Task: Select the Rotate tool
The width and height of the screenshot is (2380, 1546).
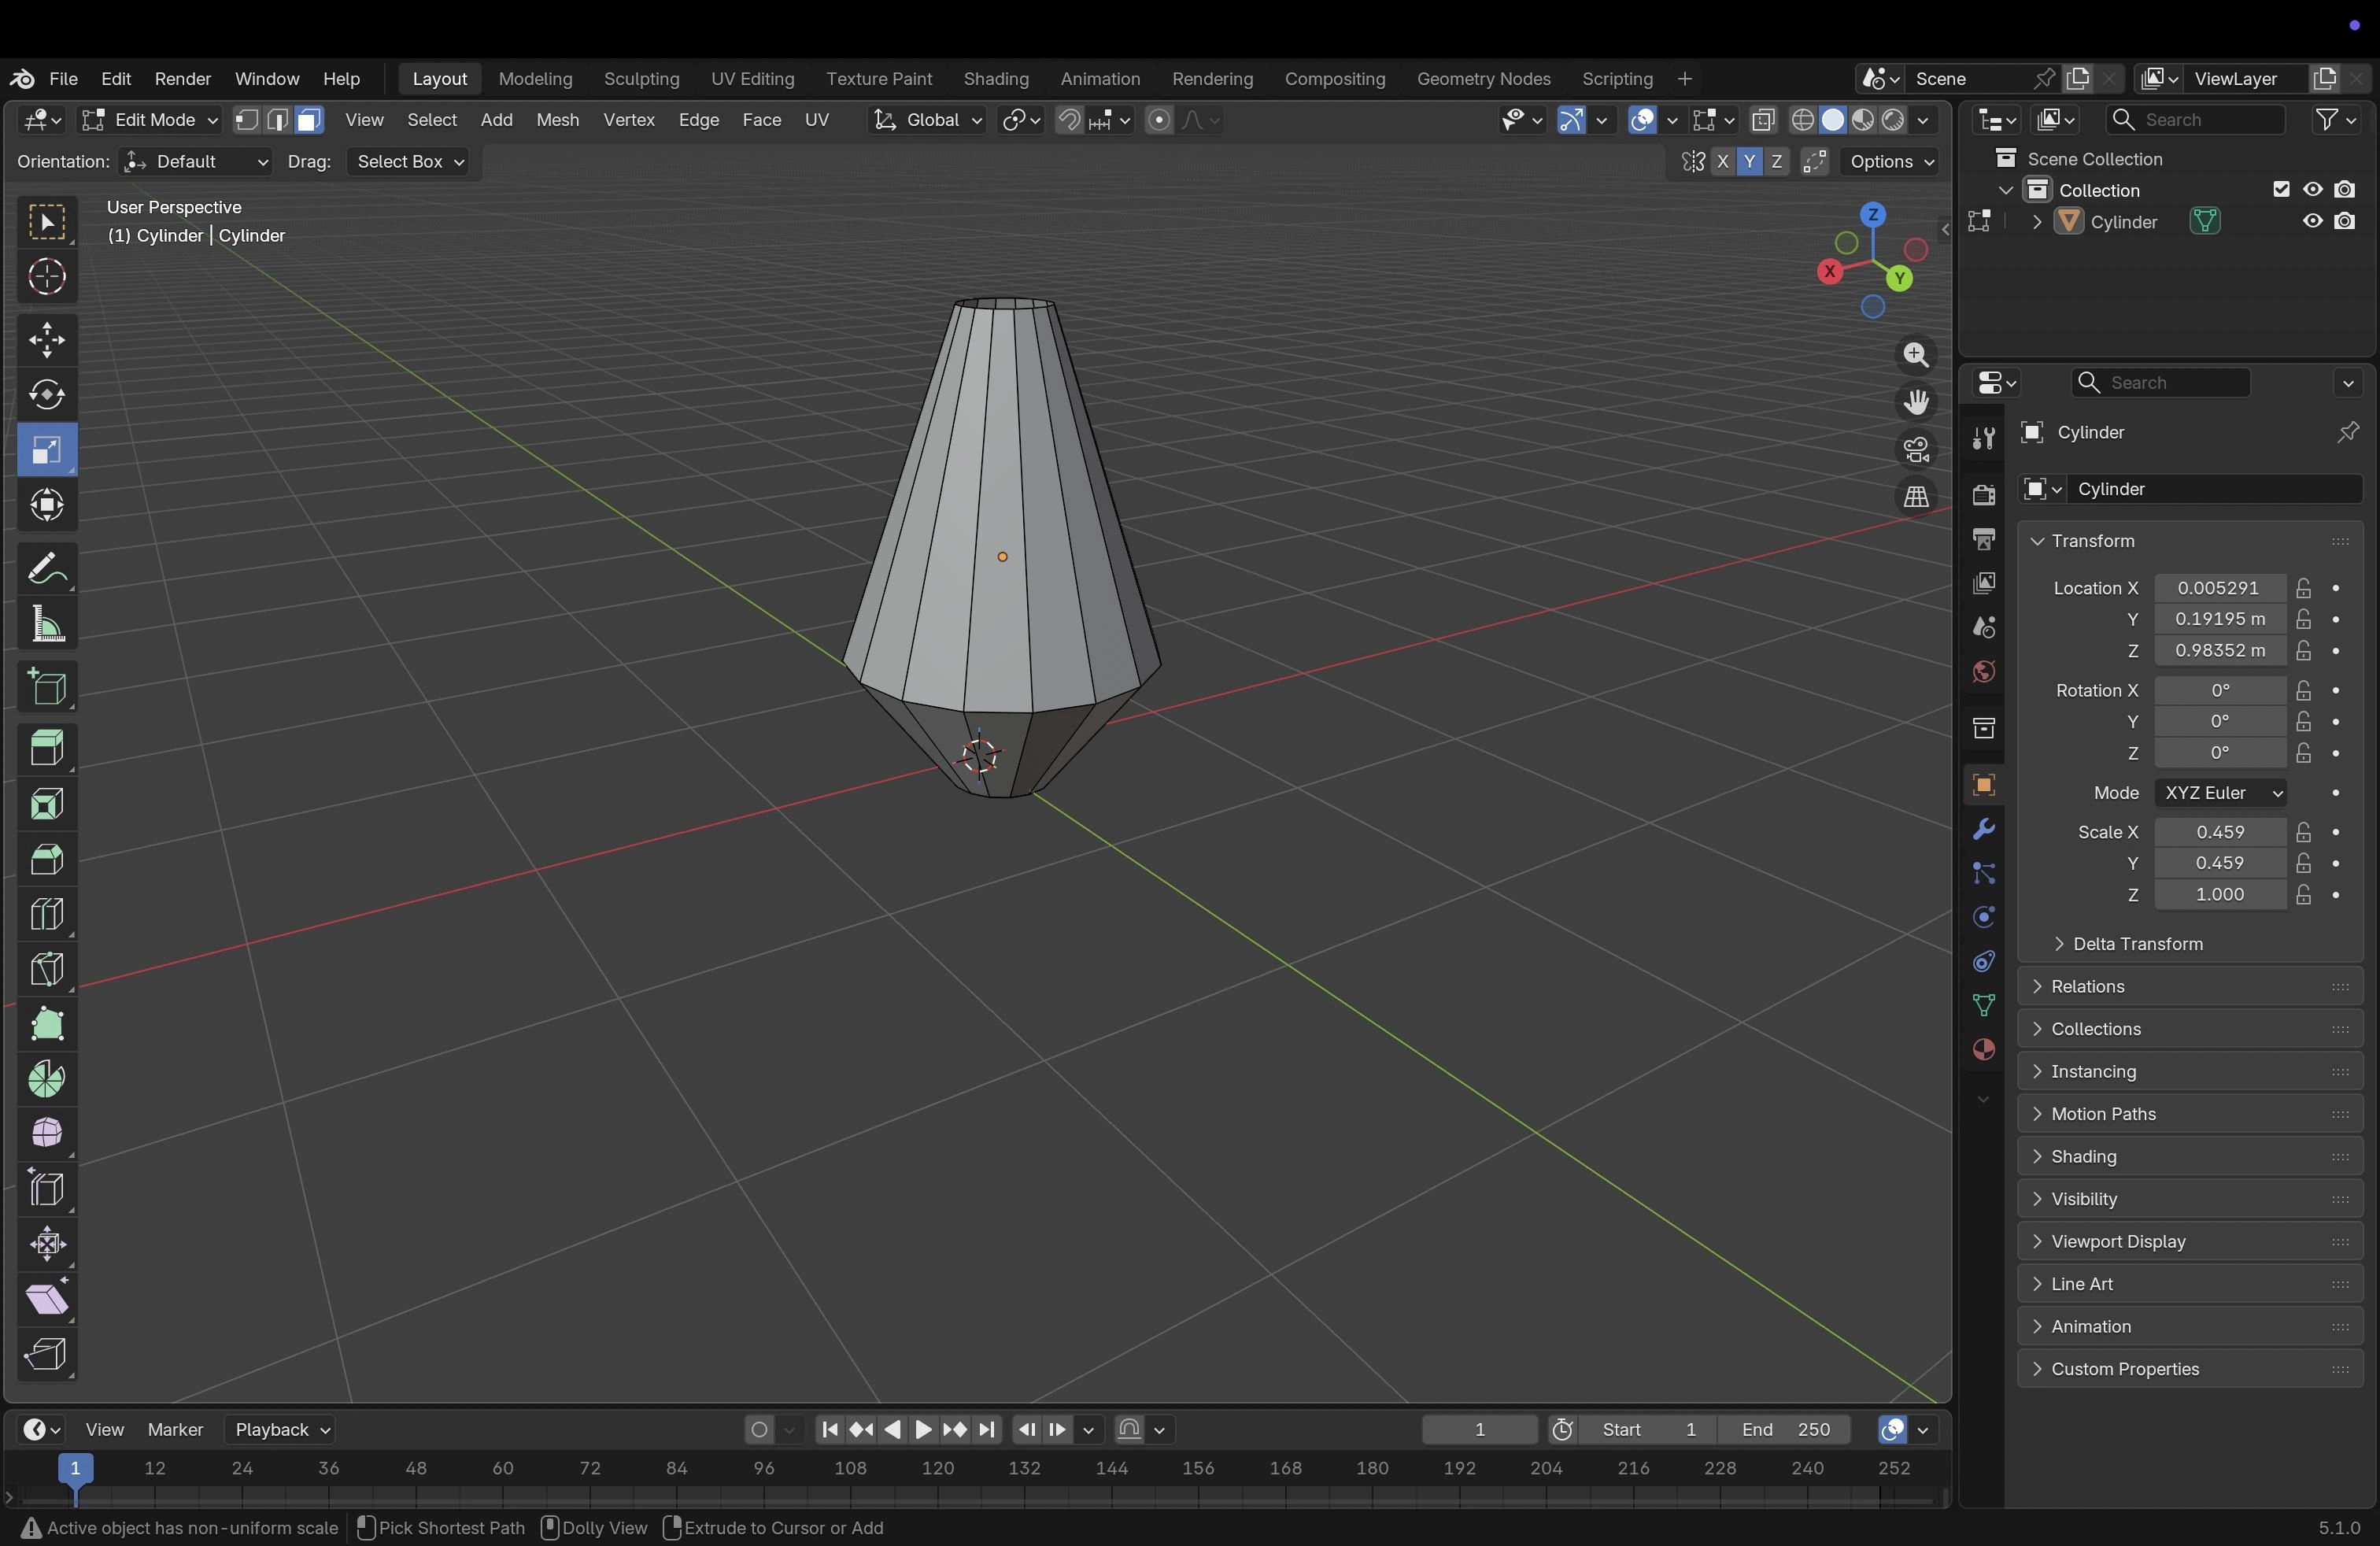Action: tap(47, 396)
